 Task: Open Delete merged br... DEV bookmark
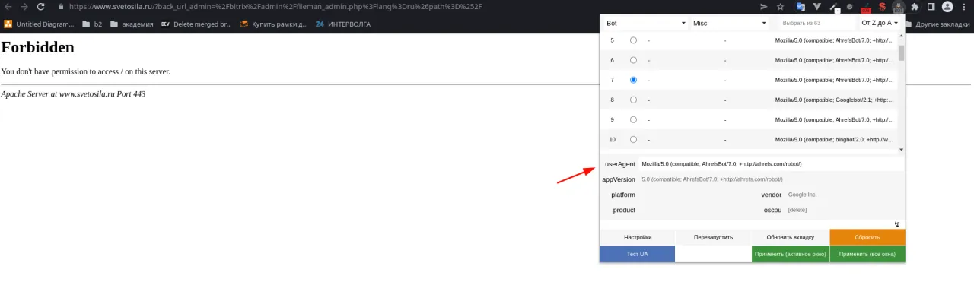[196, 24]
